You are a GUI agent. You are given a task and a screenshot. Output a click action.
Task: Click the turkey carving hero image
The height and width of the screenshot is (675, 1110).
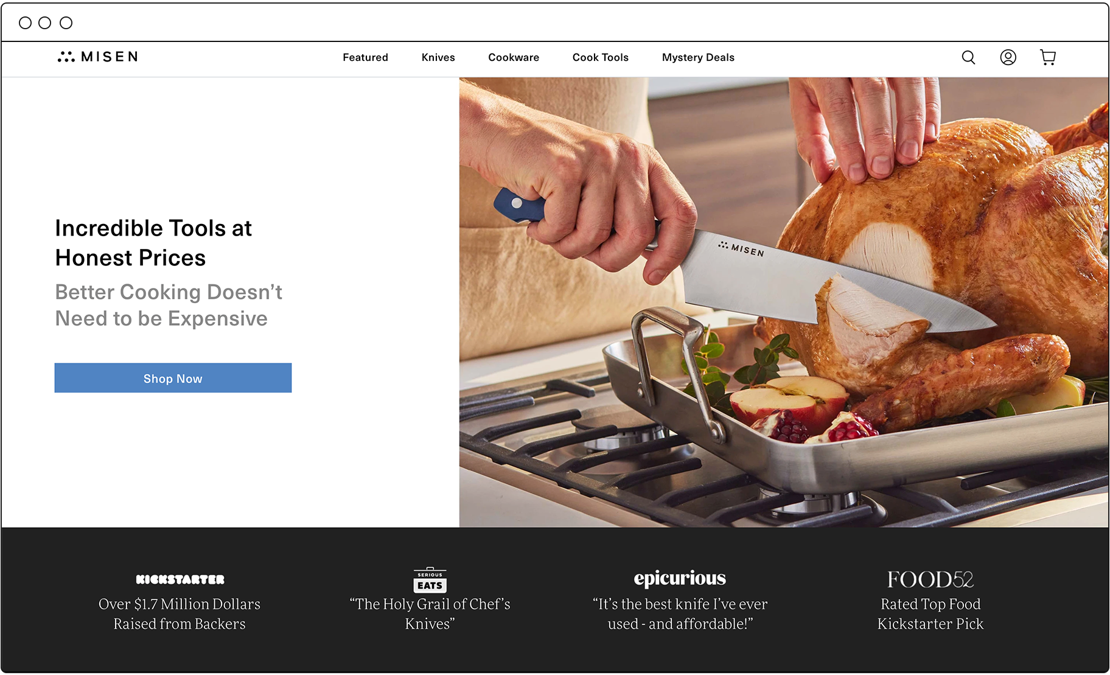point(784,302)
